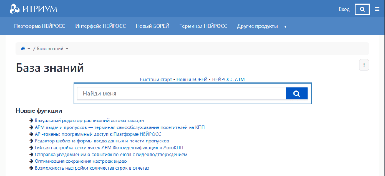Click into the Найди меня search field
Screen dimensions: 385x176
point(181,94)
